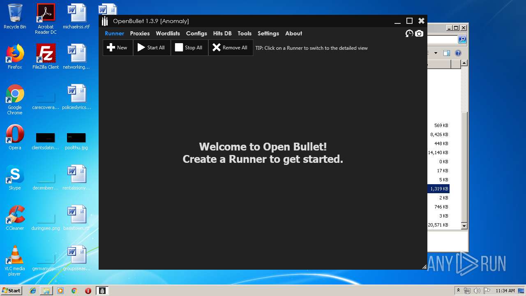The width and height of the screenshot is (526, 296).
Task: Open FileZilla Client shortcut
Action: (x=46, y=57)
